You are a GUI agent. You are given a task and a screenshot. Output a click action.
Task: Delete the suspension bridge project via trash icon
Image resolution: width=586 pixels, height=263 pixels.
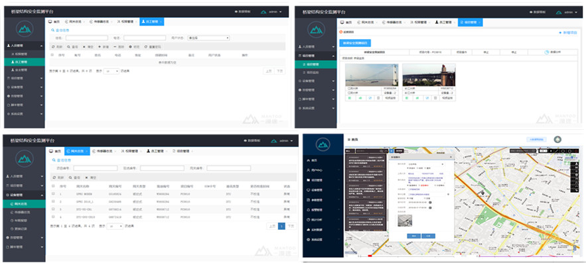point(378,98)
